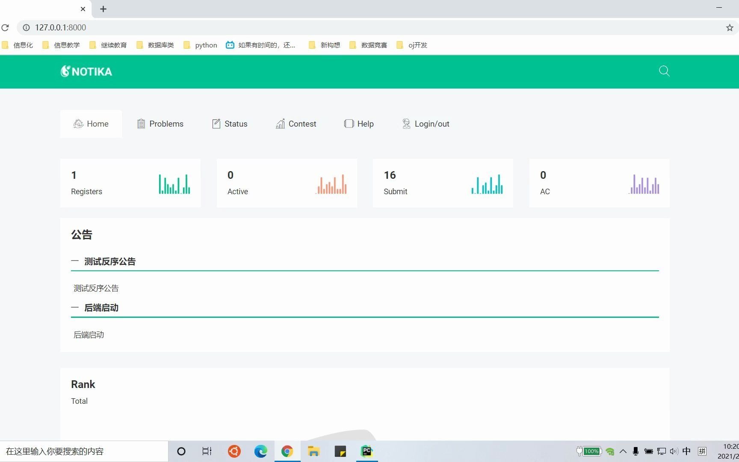Click the AC label text
Screen dimensions: 739x462
pos(545,192)
